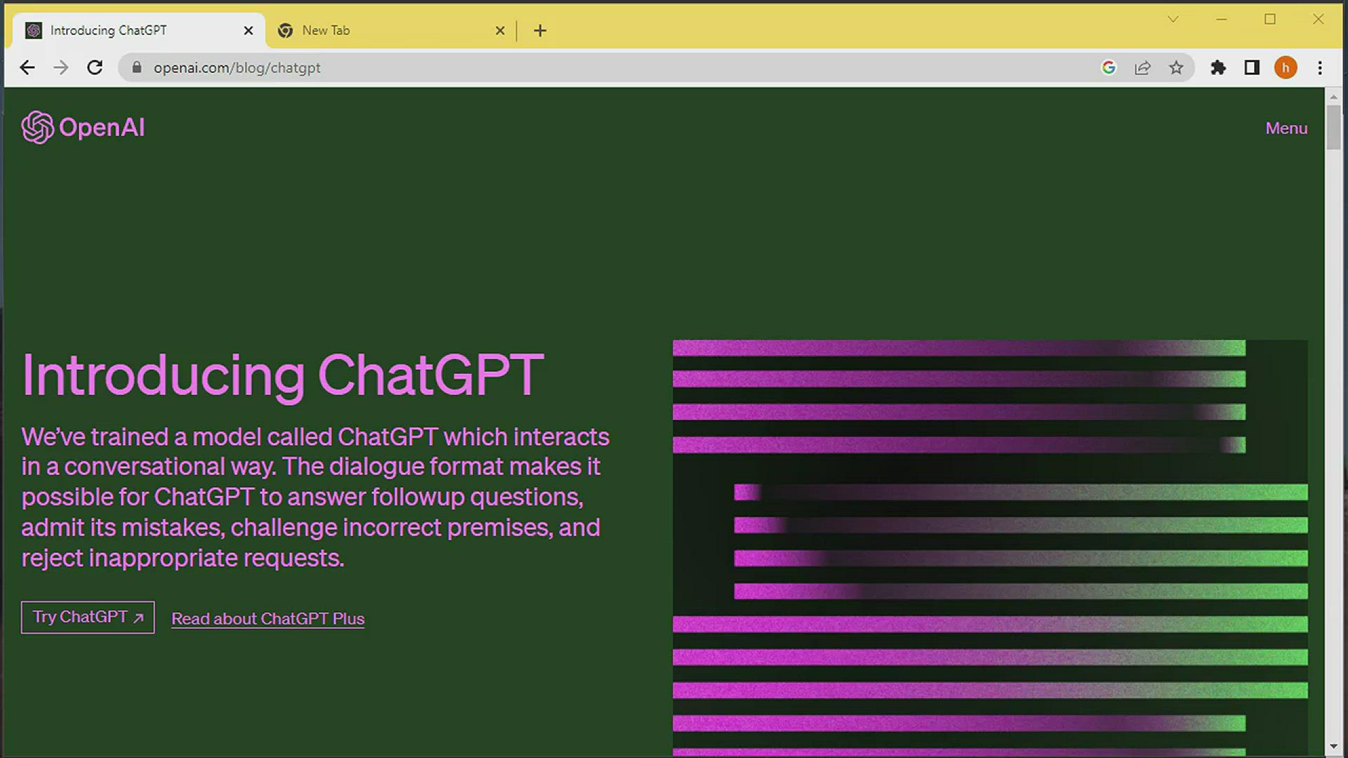The width and height of the screenshot is (1348, 758).
Task: Open the side panel icon
Action: pos(1252,67)
